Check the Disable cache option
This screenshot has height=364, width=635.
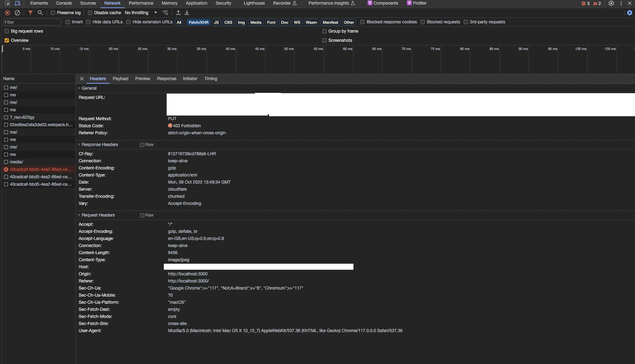89,12
